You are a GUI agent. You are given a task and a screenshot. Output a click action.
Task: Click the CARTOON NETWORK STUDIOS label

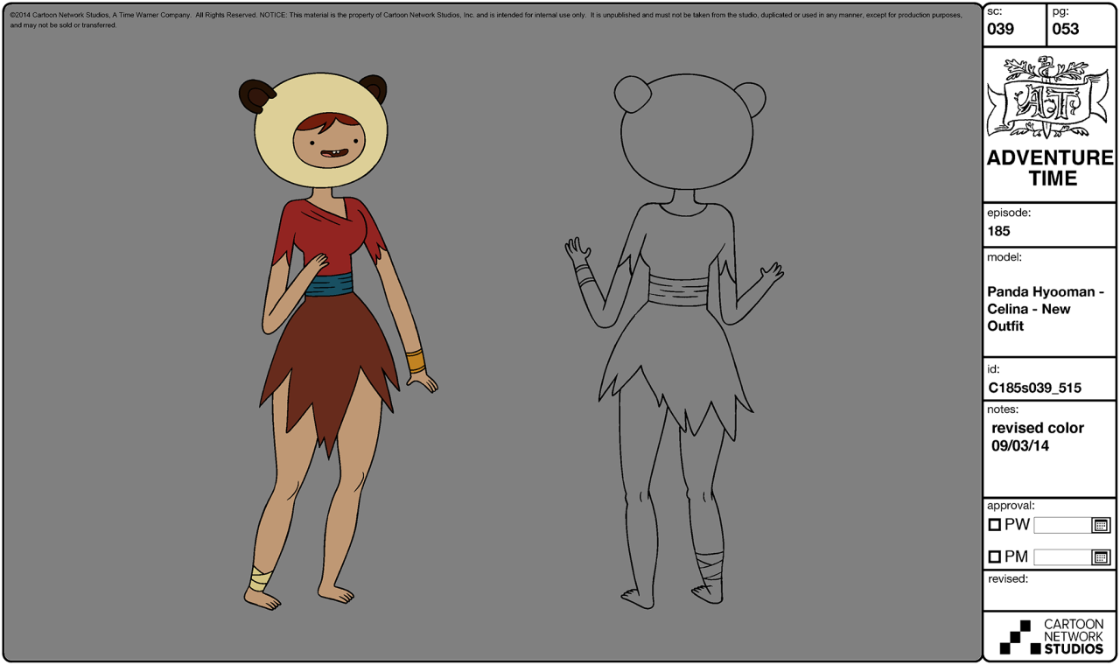point(1074,637)
